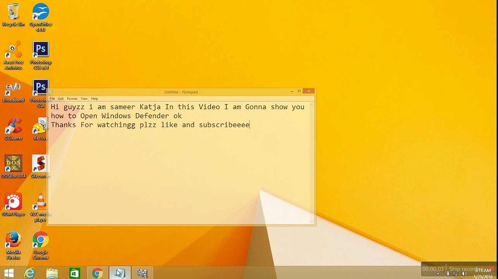The width and height of the screenshot is (498, 279).
Task: Open the Format menu in Notepad
Action: (x=72, y=98)
